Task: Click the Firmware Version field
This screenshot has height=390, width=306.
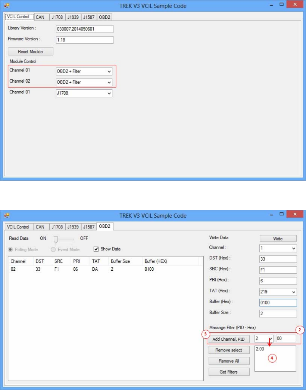Action: (x=85, y=40)
